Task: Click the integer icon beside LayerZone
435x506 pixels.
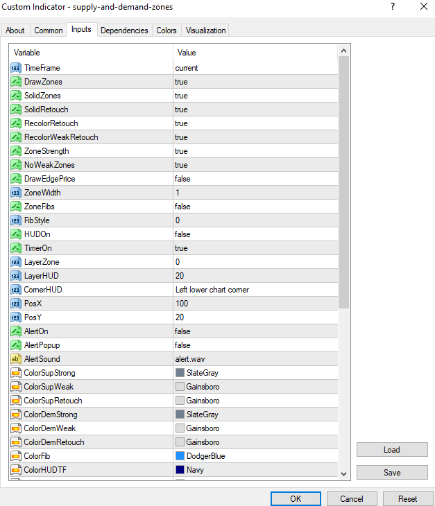Action: click(x=16, y=263)
